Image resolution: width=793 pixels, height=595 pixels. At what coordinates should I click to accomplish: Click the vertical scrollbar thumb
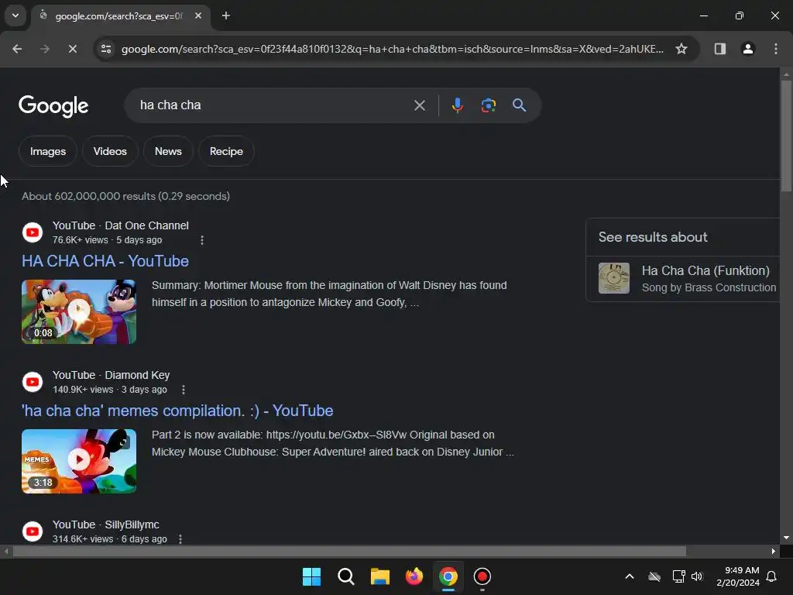coord(786,136)
